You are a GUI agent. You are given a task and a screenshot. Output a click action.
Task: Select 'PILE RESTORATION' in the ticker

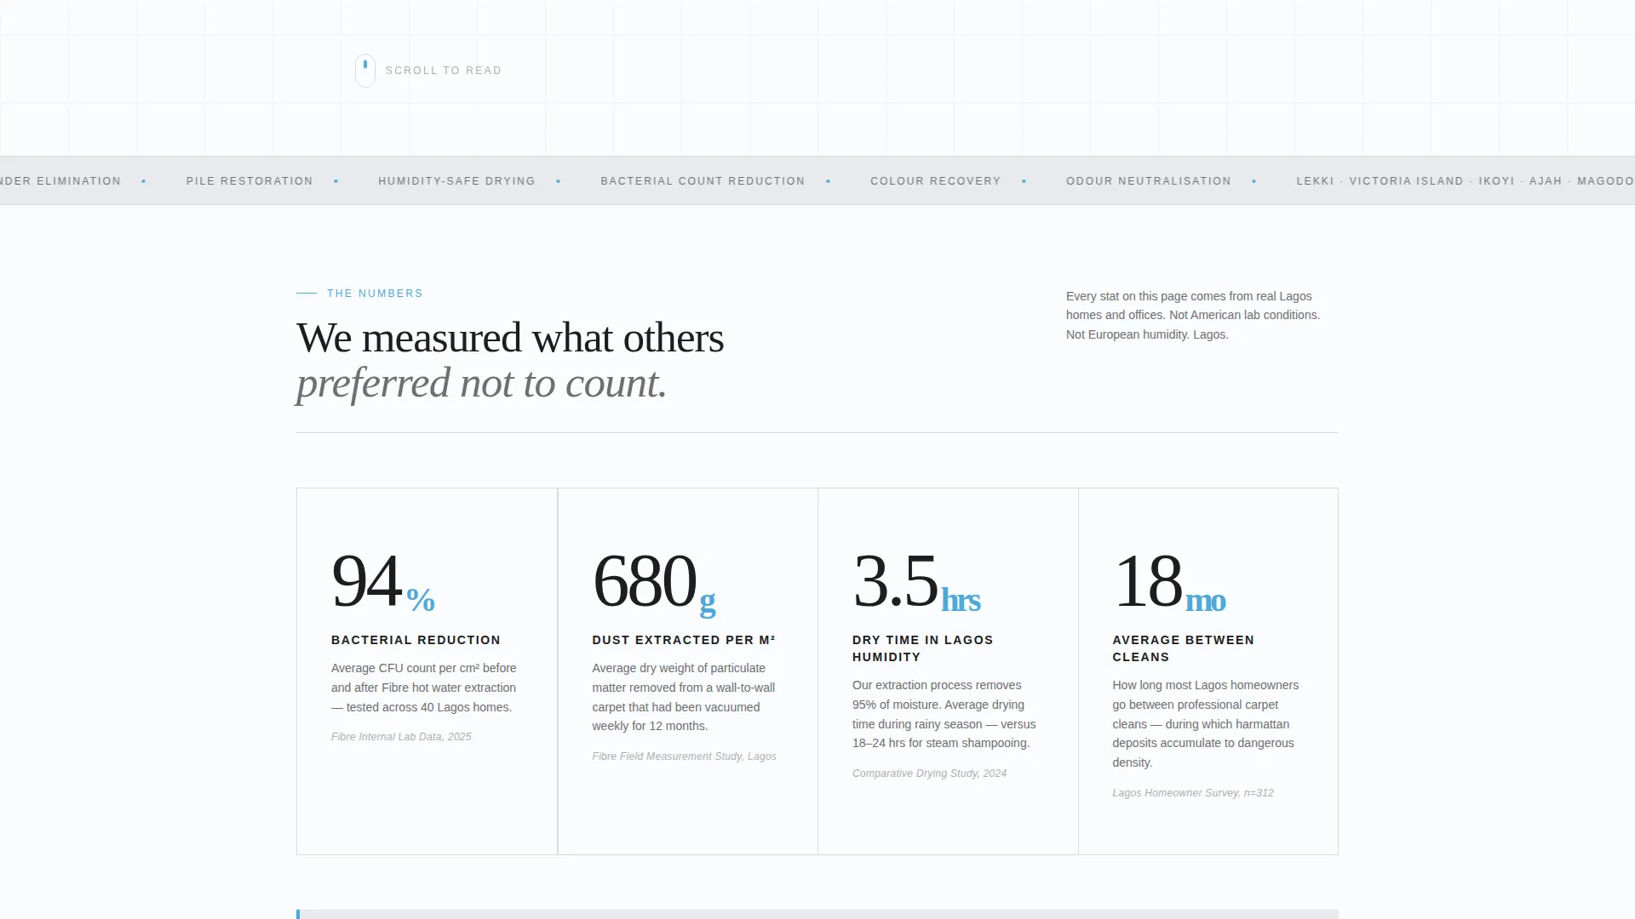tap(250, 181)
